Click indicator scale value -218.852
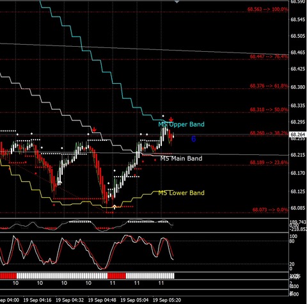The height and width of the screenshot is (304, 307). click(x=298, y=229)
